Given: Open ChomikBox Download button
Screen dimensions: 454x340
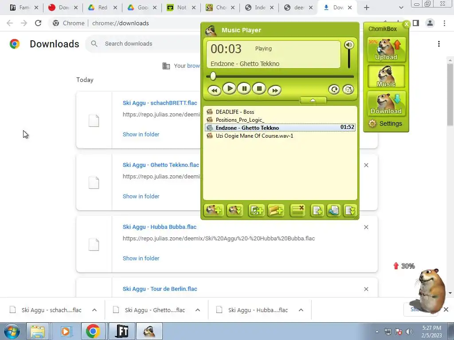Looking at the screenshot, I should pos(386,104).
